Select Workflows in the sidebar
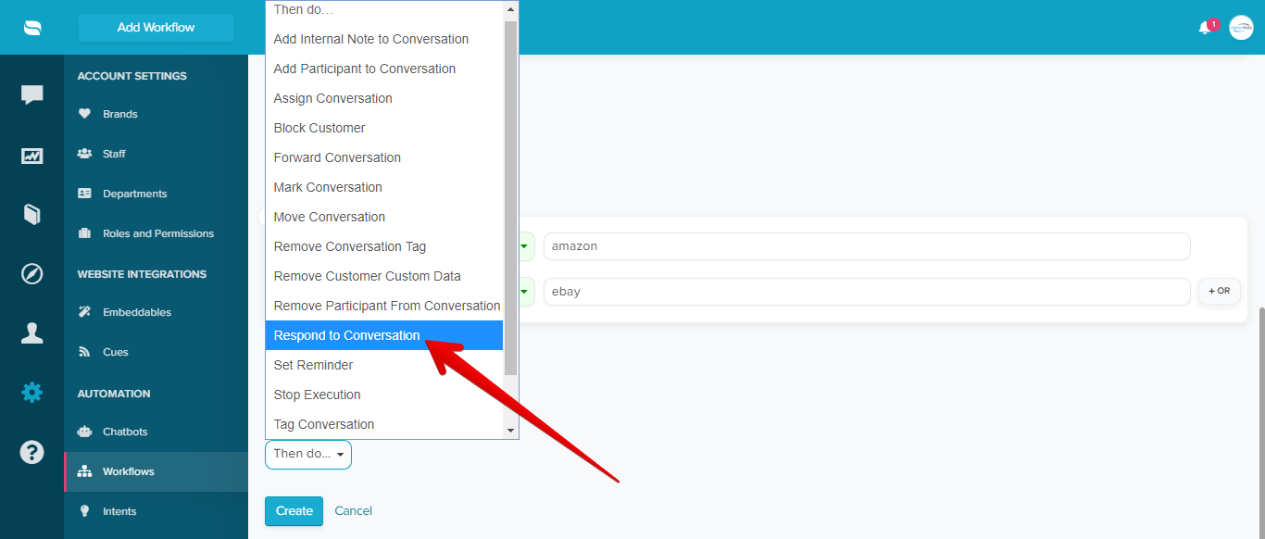The image size is (1265, 539). [156, 471]
